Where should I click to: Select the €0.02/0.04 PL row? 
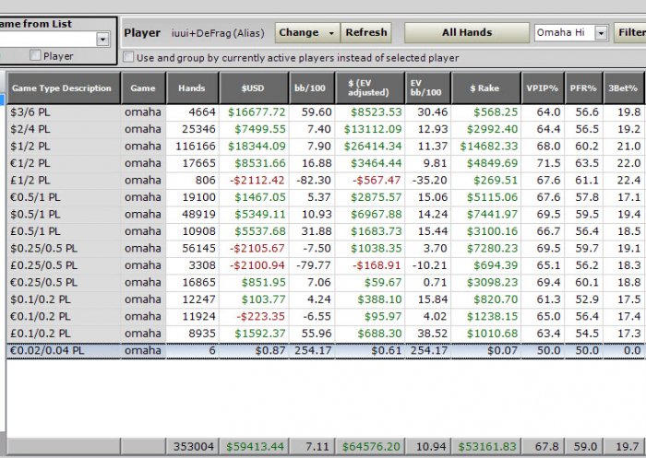coord(63,350)
